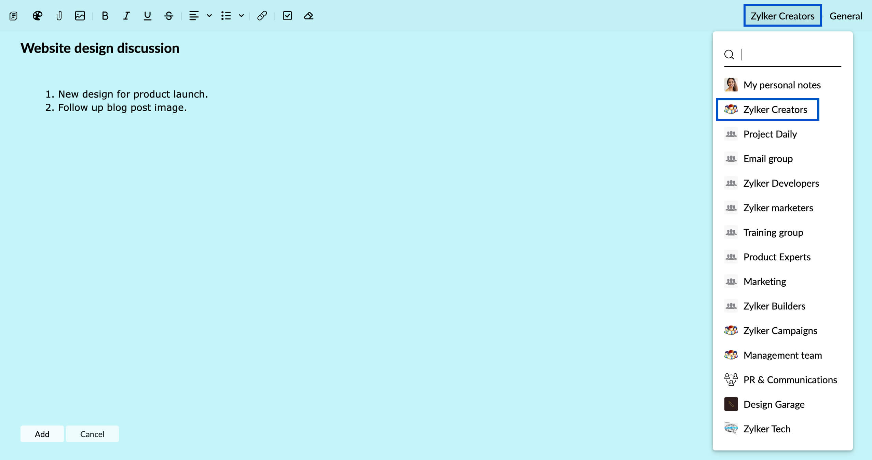Click the Cancel button
The height and width of the screenshot is (460, 872).
pos(92,433)
